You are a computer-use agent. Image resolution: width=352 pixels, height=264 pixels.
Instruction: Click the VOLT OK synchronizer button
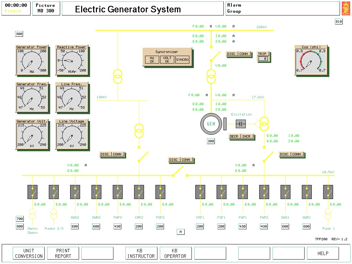[x=167, y=60]
